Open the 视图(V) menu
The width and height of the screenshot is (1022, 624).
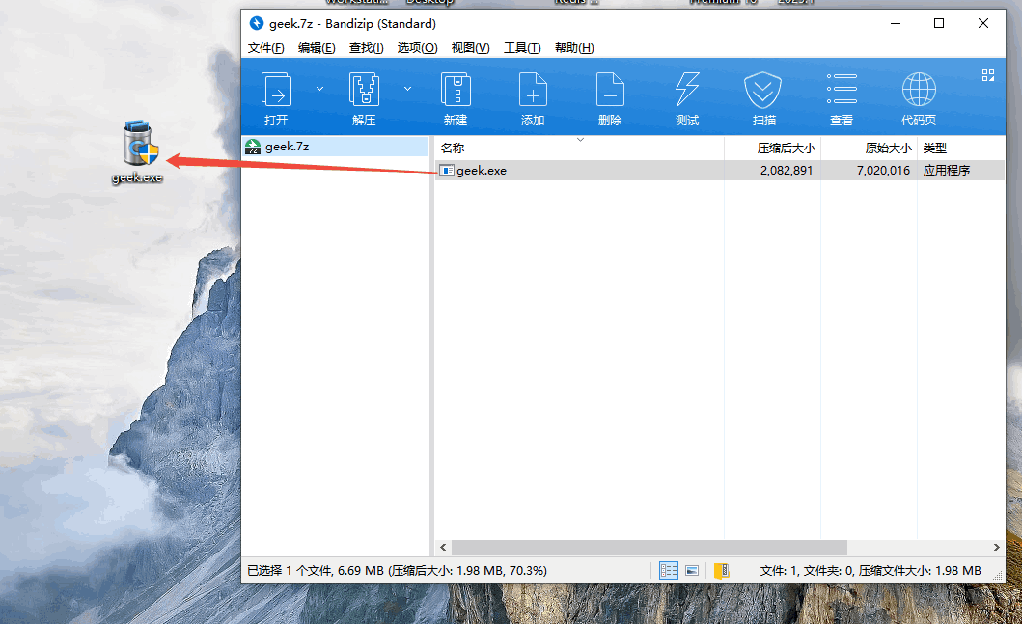click(471, 47)
